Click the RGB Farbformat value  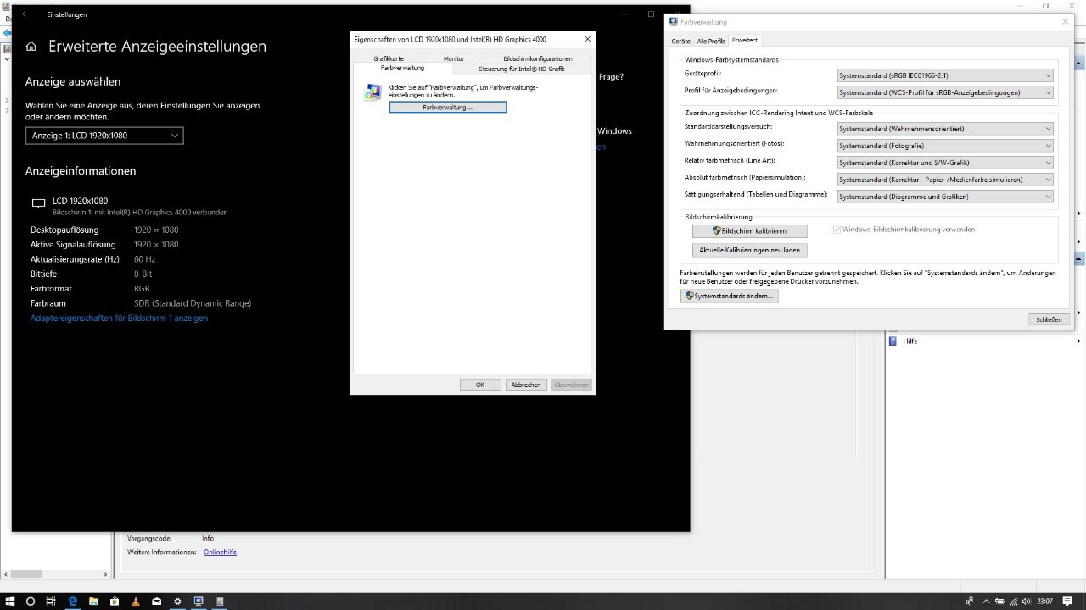pos(142,289)
